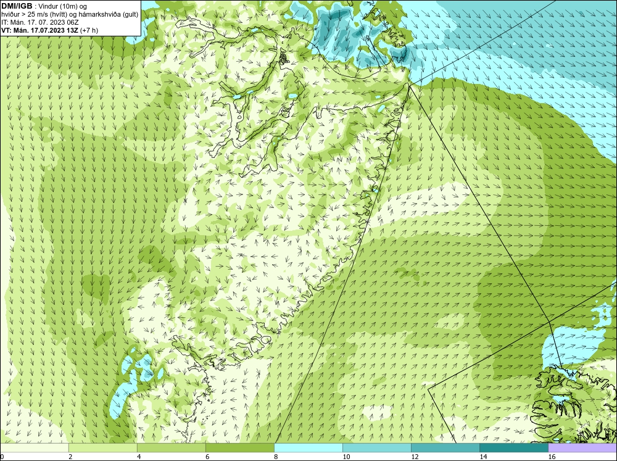Click the legend label '16'
This screenshot has width=617, height=461.
[x=551, y=457]
